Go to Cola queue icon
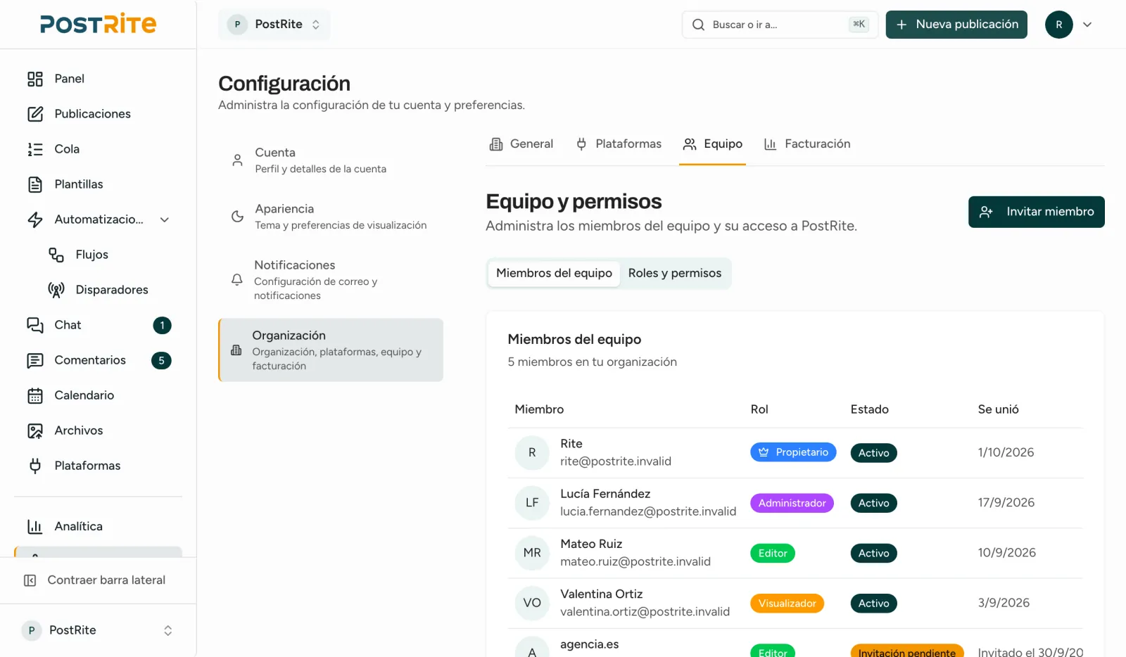The image size is (1126, 657). click(x=35, y=149)
